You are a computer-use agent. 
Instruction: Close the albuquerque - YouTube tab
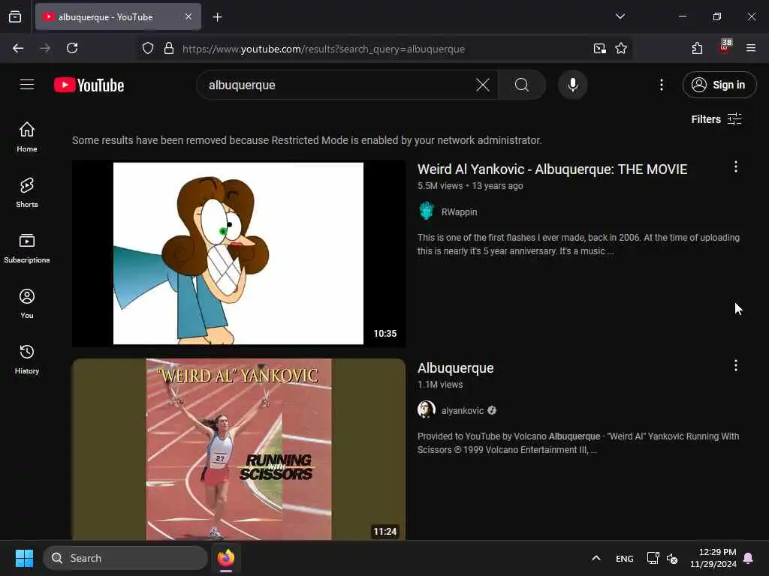[188, 17]
